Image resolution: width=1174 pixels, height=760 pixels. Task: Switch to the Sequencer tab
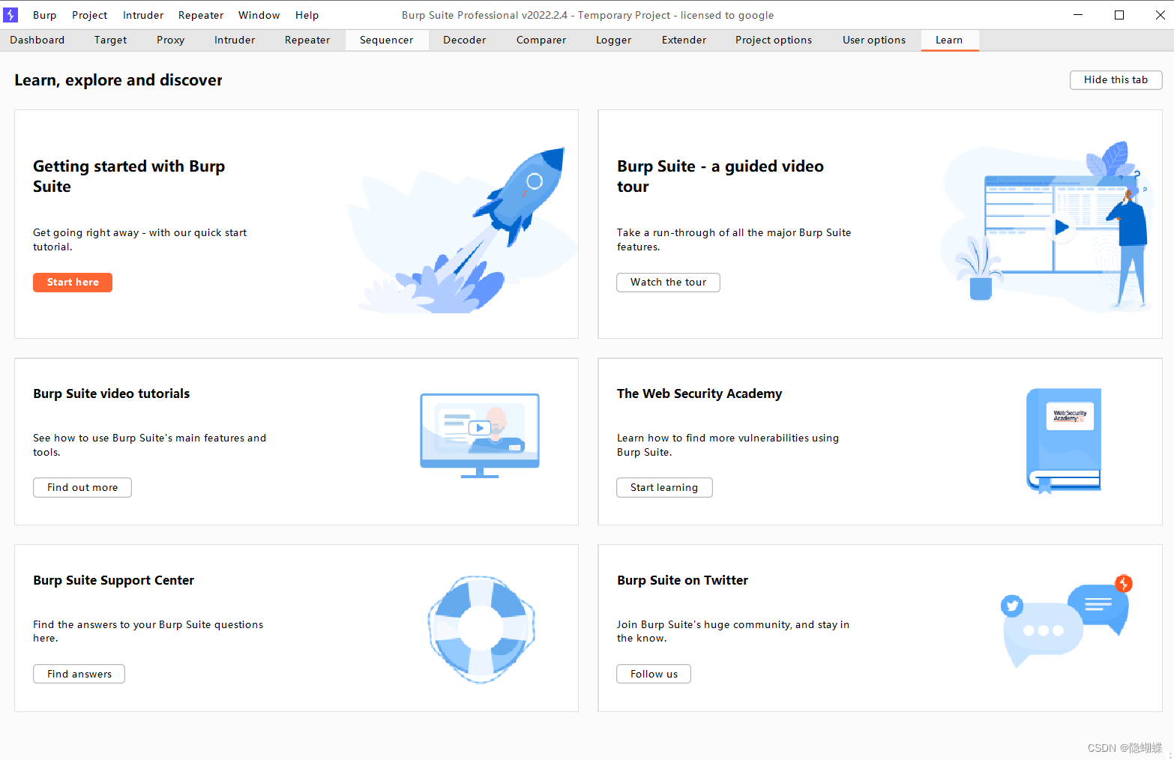[x=387, y=40]
